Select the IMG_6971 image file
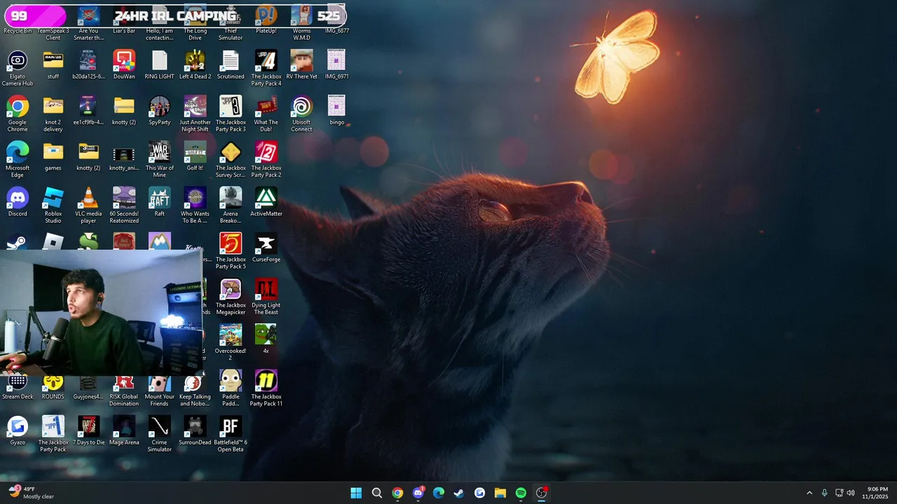897x504 pixels. [x=336, y=64]
